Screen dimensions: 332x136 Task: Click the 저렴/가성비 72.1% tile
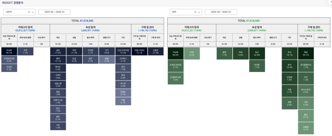(x=139, y=51)
